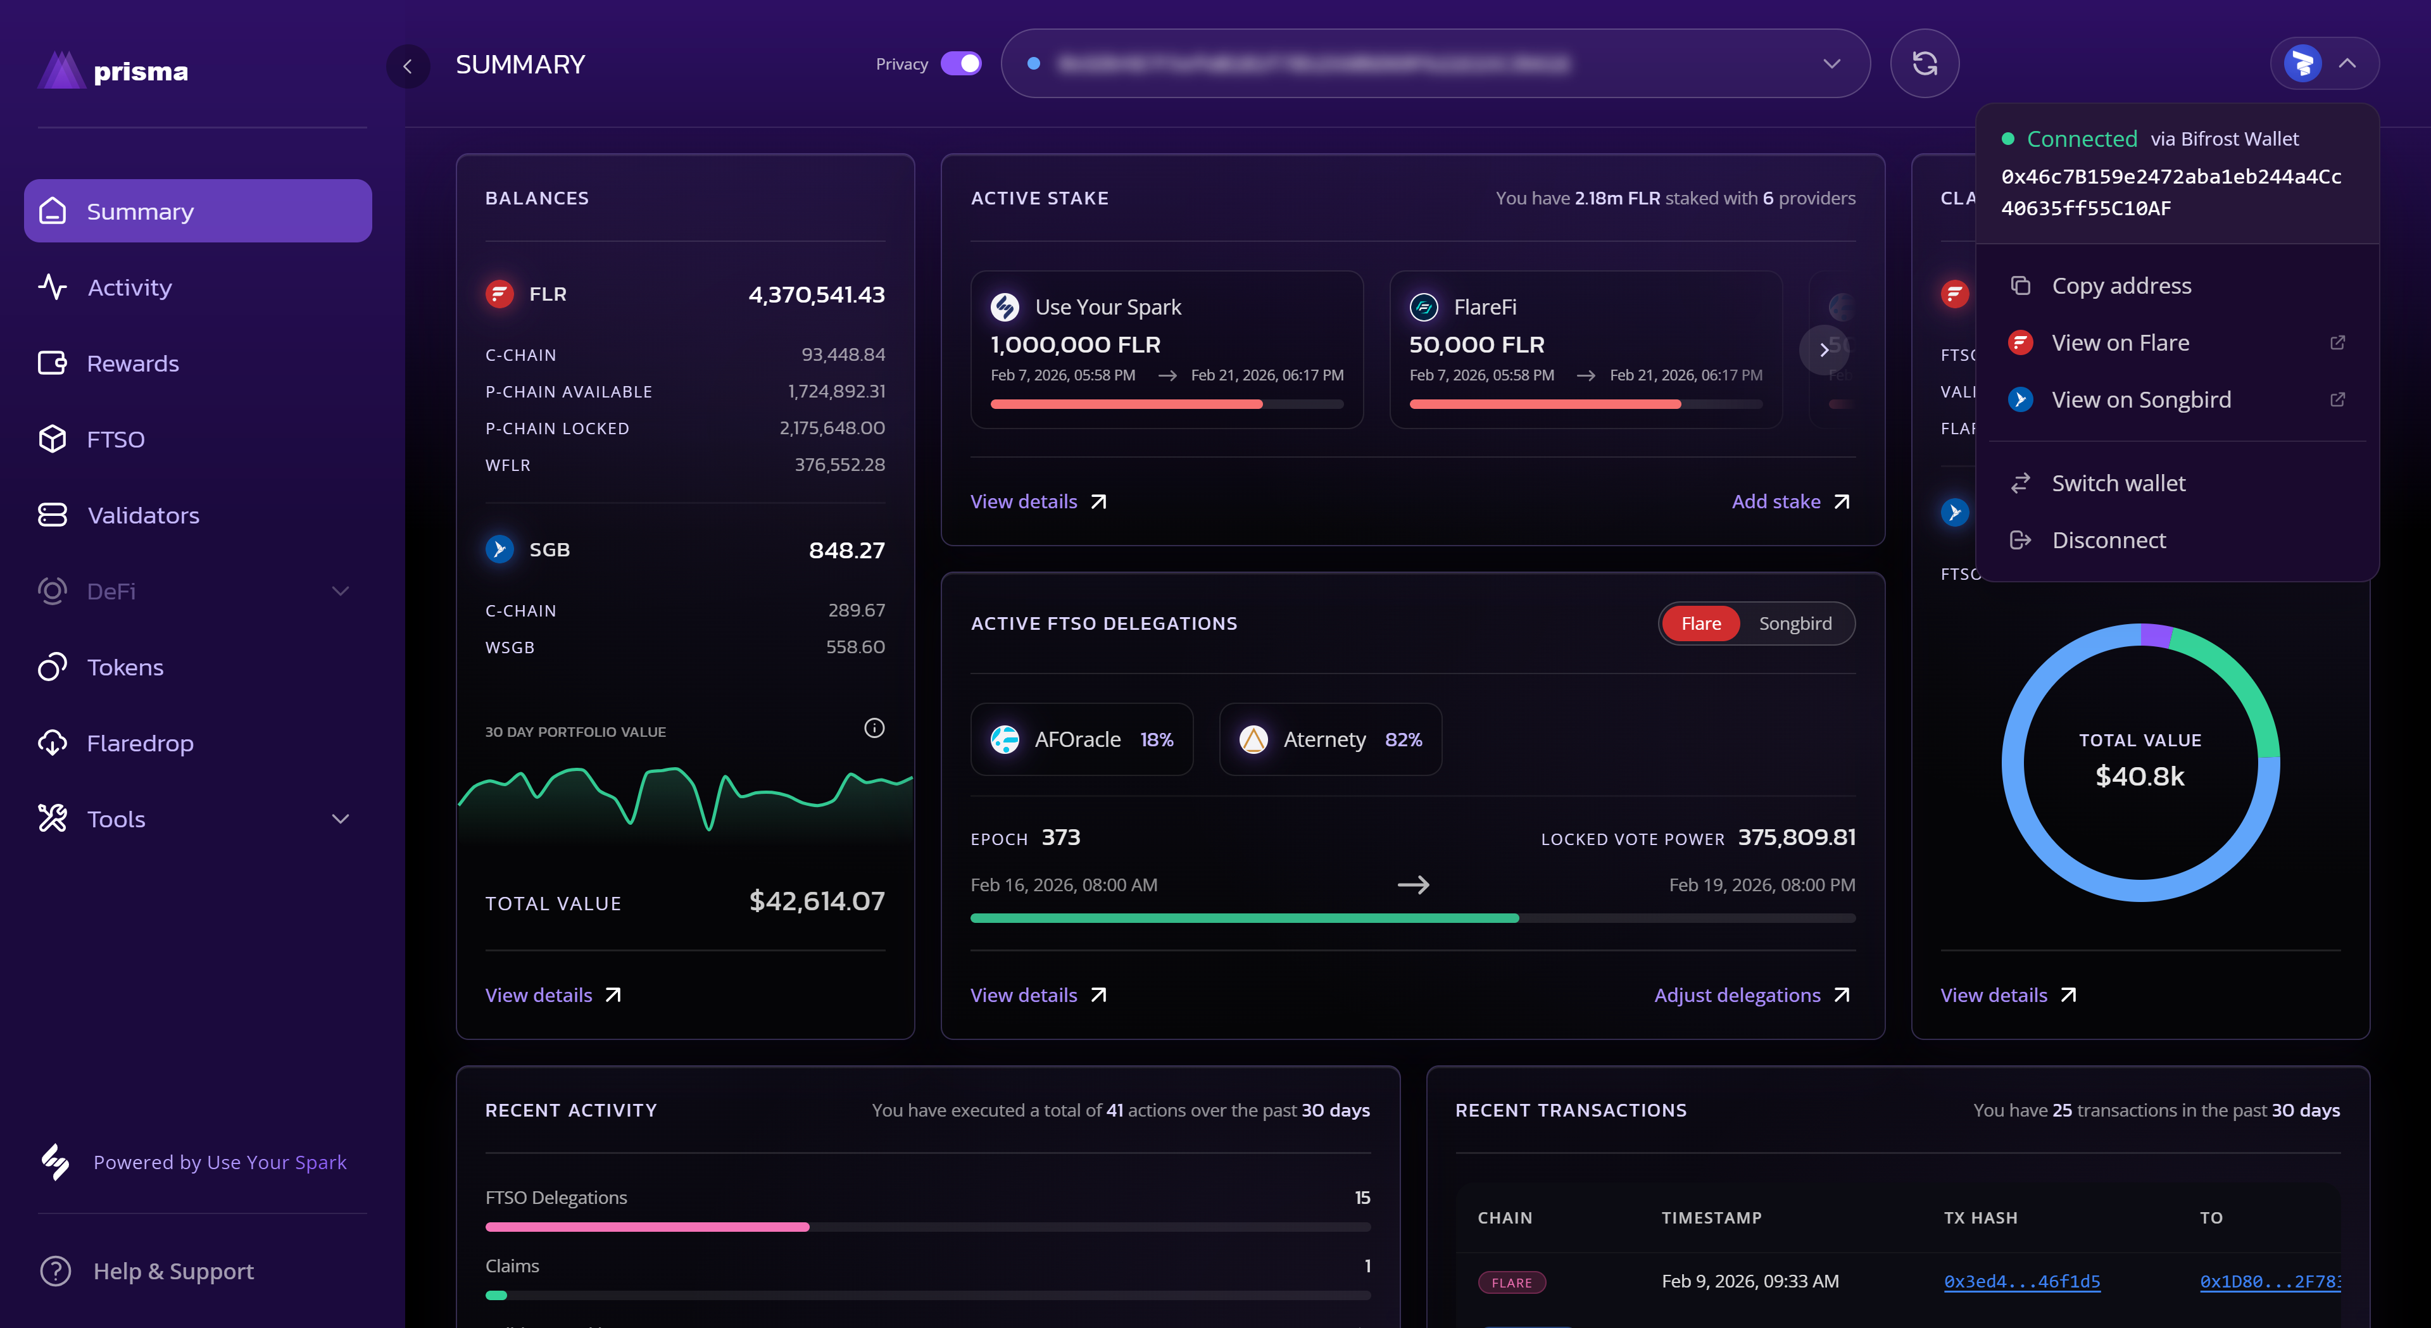Select the Validators sidebar icon

pyautogui.click(x=52, y=515)
